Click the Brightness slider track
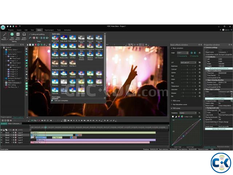Screen dimensions: 233x175 [x=187, y=66]
